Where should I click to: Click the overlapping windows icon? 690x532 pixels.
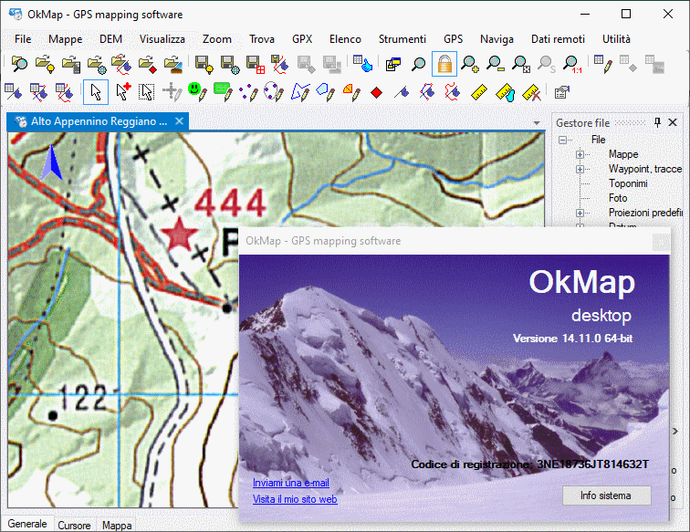[393, 64]
